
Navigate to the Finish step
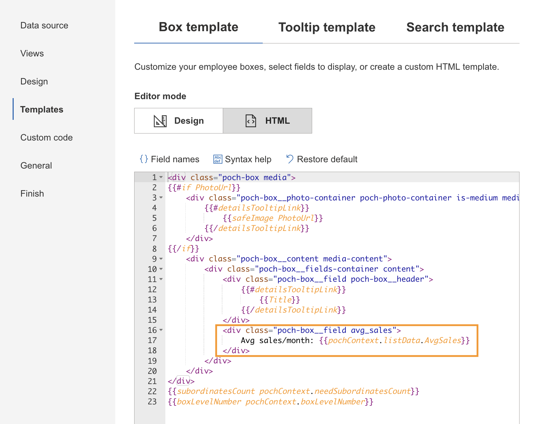tap(32, 194)
